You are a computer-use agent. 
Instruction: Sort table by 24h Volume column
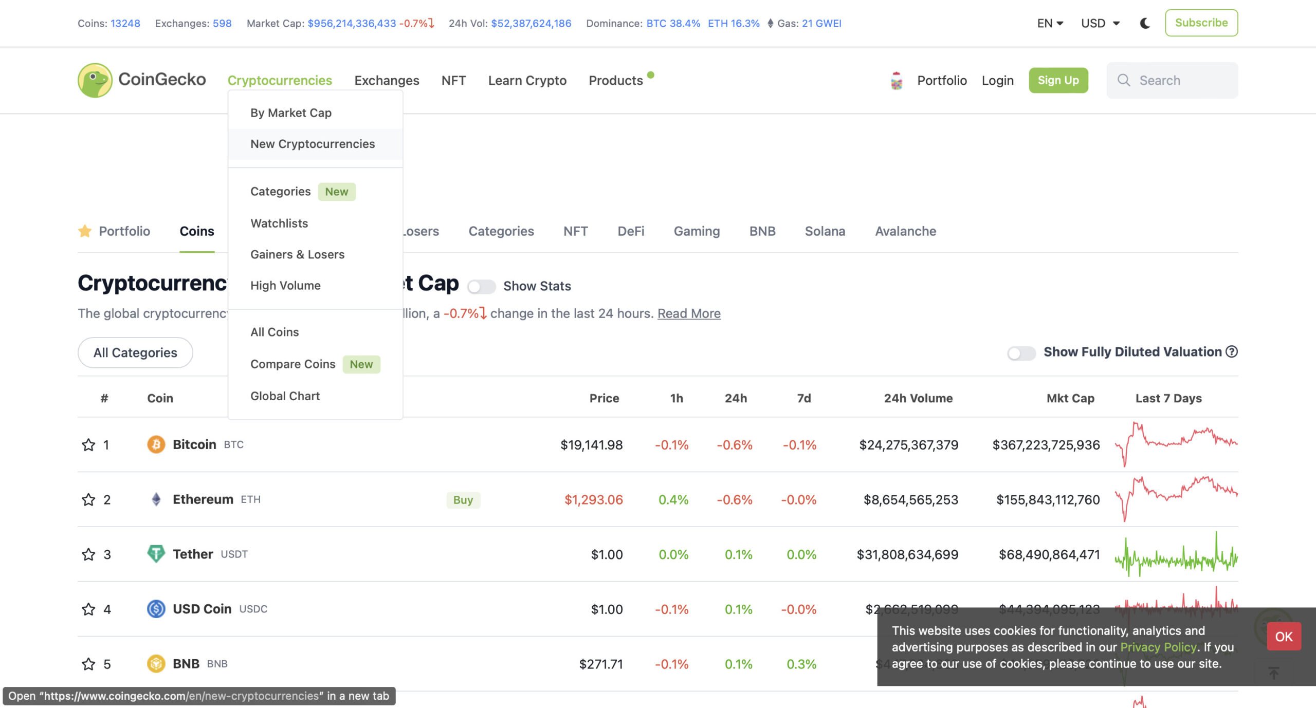coord(918,398)
